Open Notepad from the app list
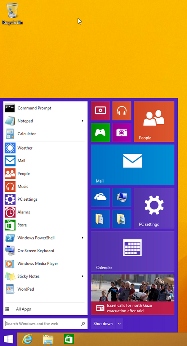 (x=45, y=121)
